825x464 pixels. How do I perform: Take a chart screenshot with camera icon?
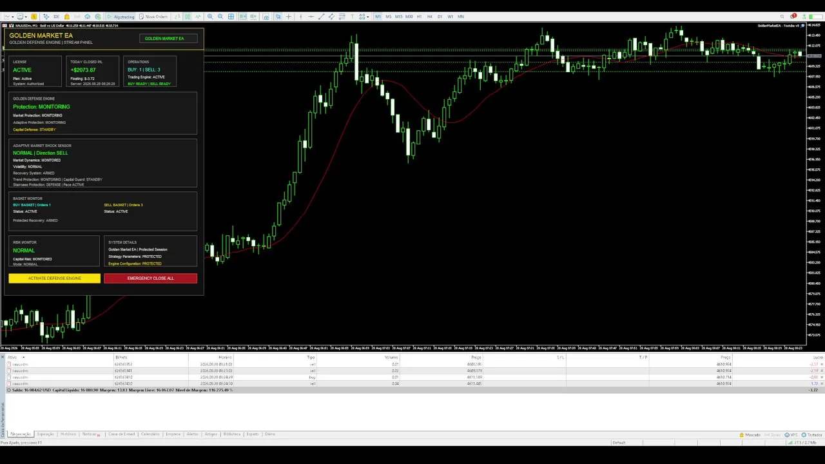[x=266, y=17]
